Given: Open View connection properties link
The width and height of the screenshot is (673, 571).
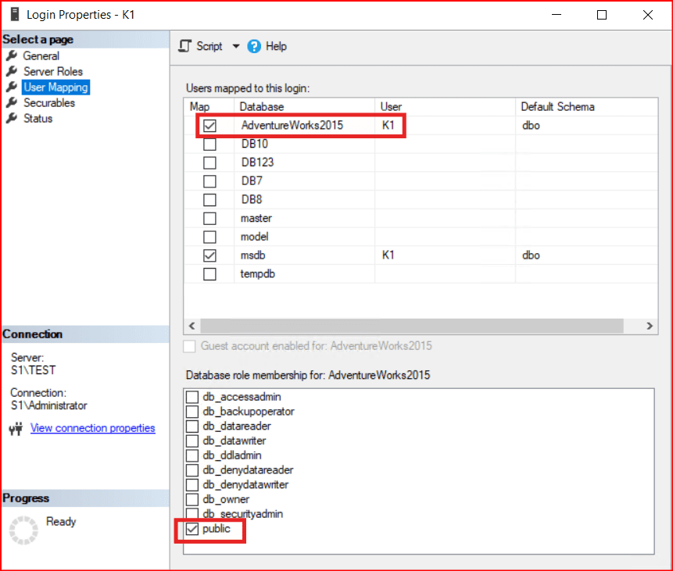Looking at the screenshot, I should (x=92, y=428).
